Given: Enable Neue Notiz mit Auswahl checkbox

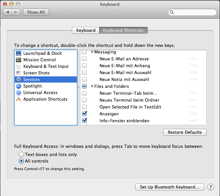Looking at the screenshot, I should [84, 79].
